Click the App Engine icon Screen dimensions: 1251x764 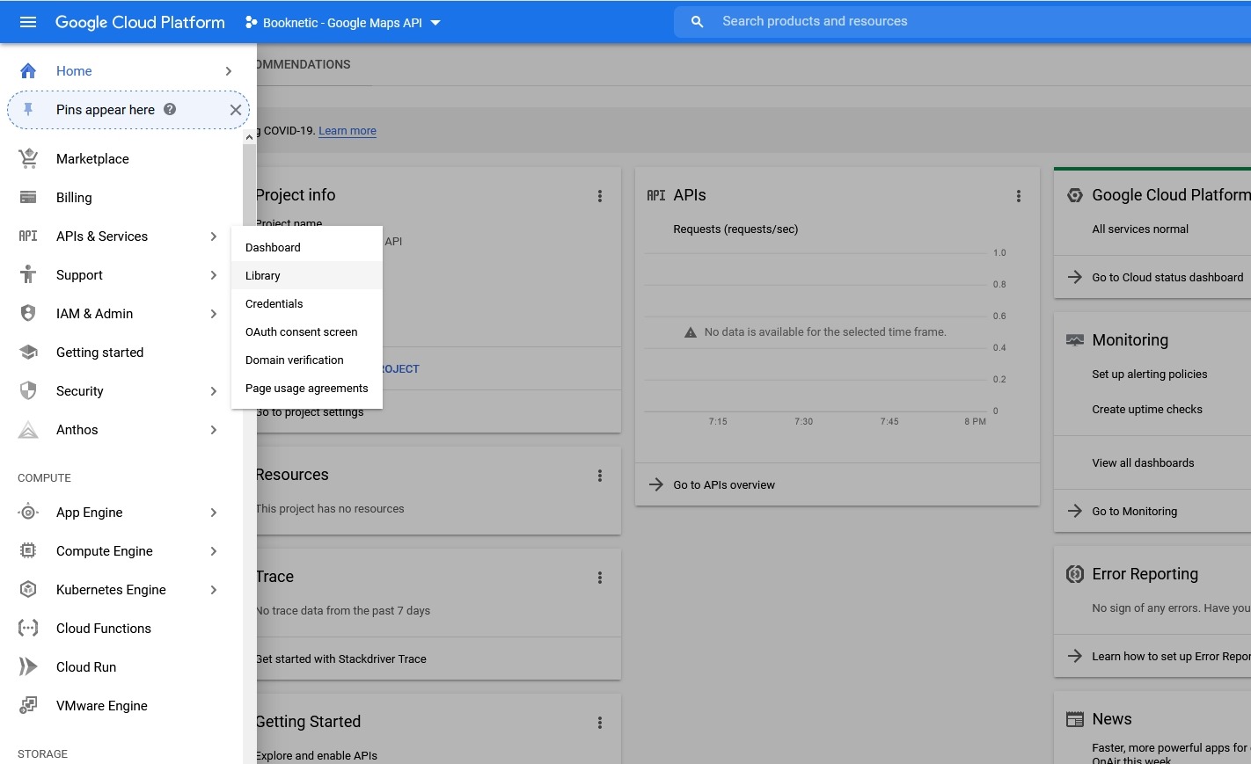click(28, 512)
